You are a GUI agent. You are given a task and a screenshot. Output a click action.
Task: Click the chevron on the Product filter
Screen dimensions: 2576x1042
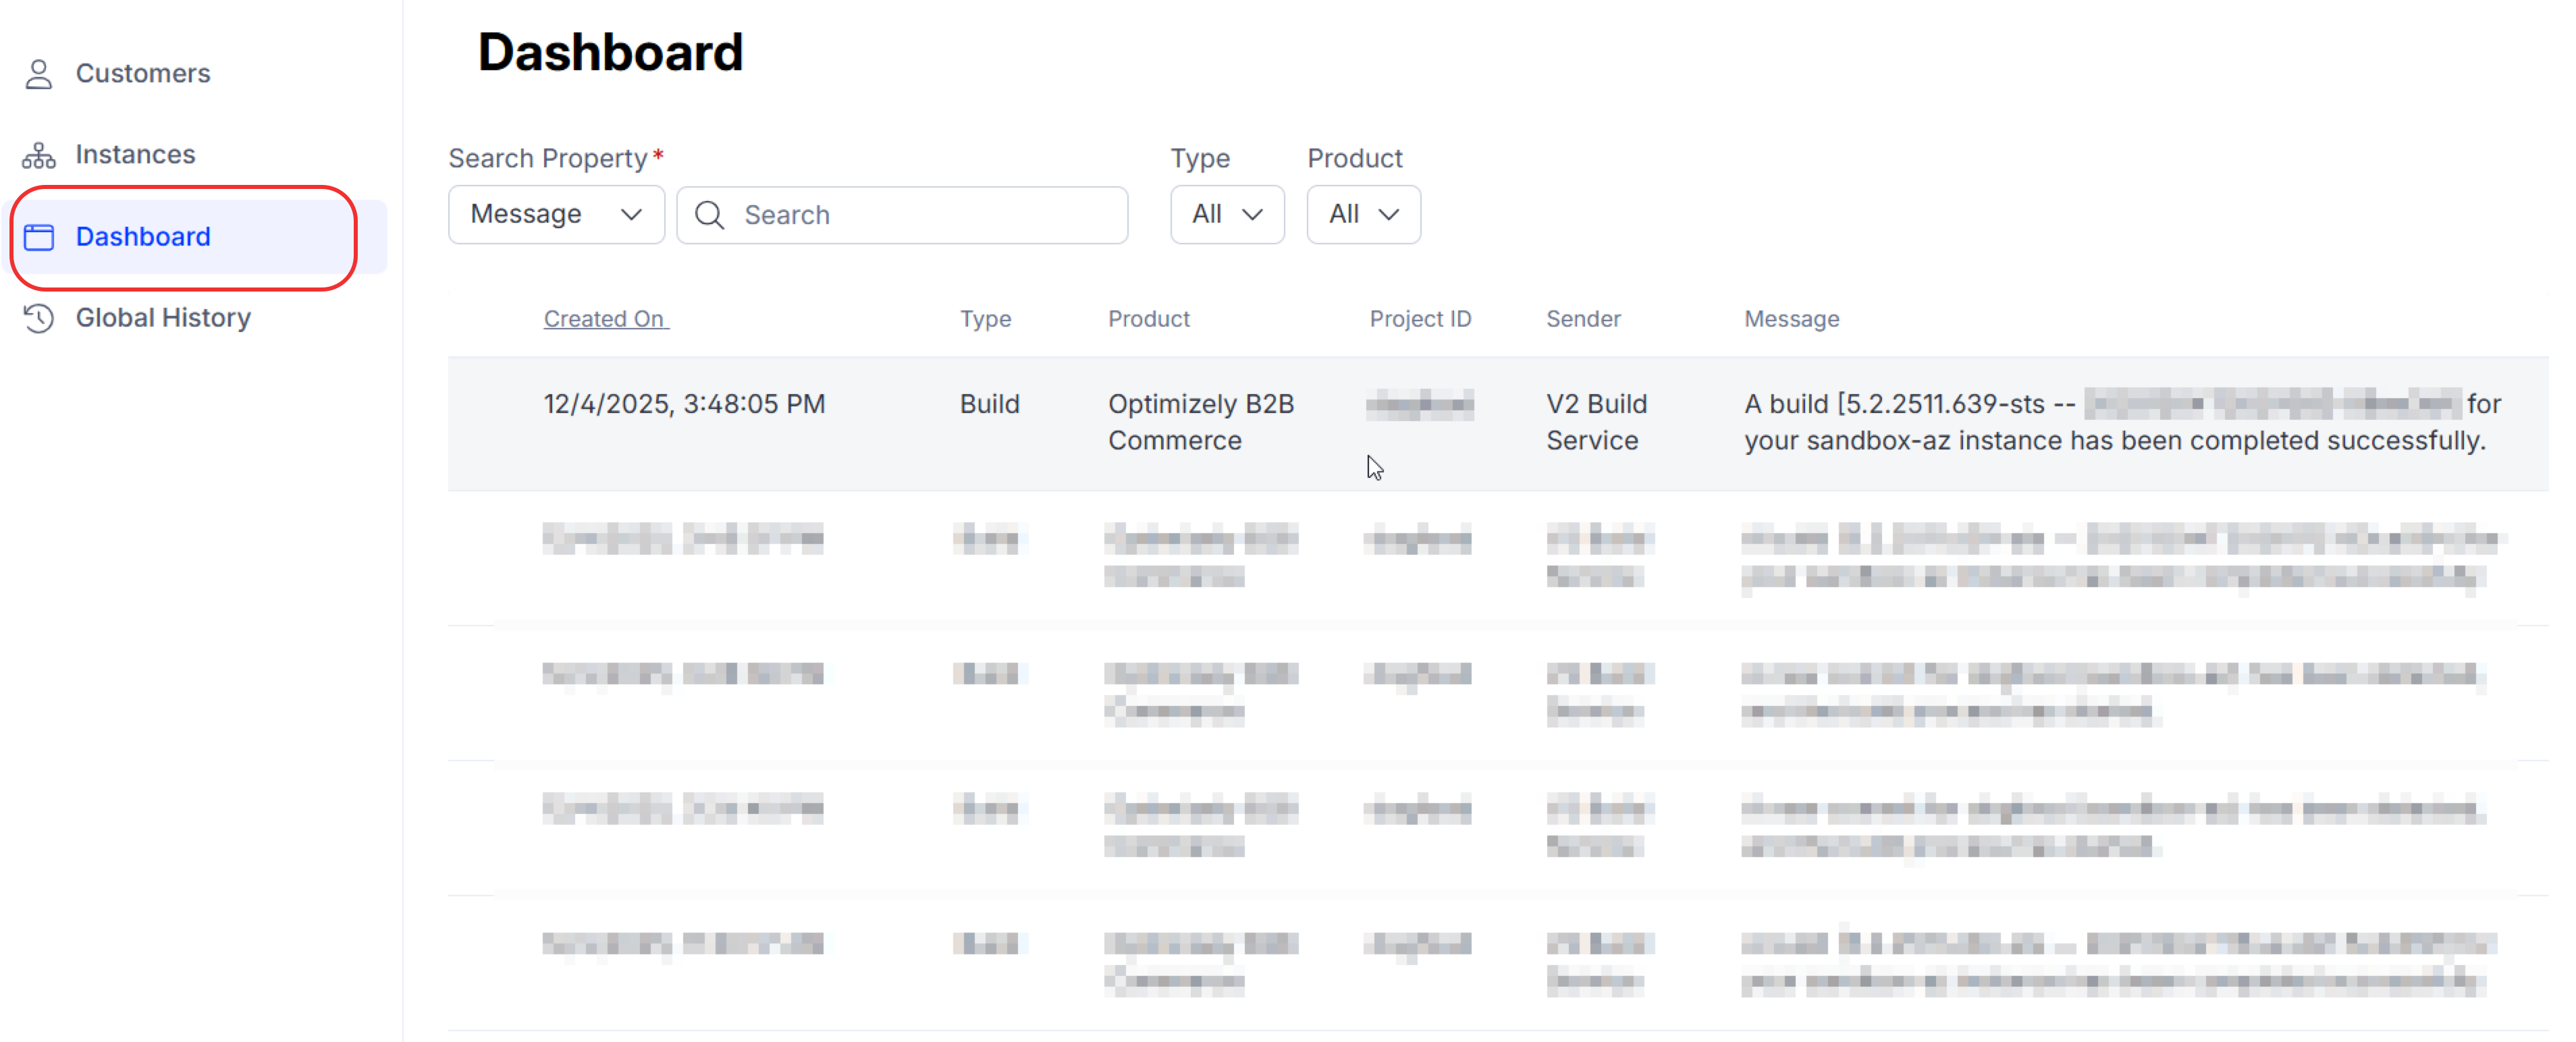click(1389, 214)
